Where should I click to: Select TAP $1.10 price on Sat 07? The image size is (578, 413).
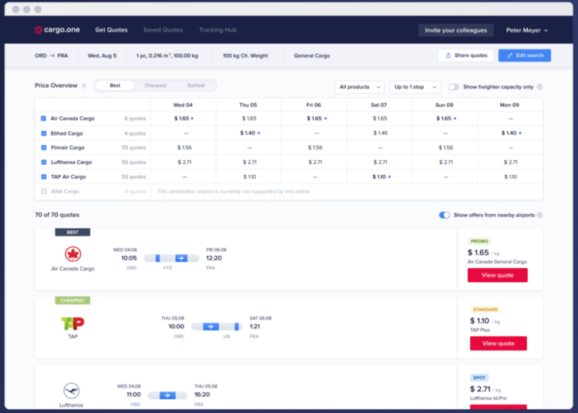tap(379, 177)
